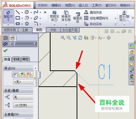Open help for the dimension panel

pos(34,44)
